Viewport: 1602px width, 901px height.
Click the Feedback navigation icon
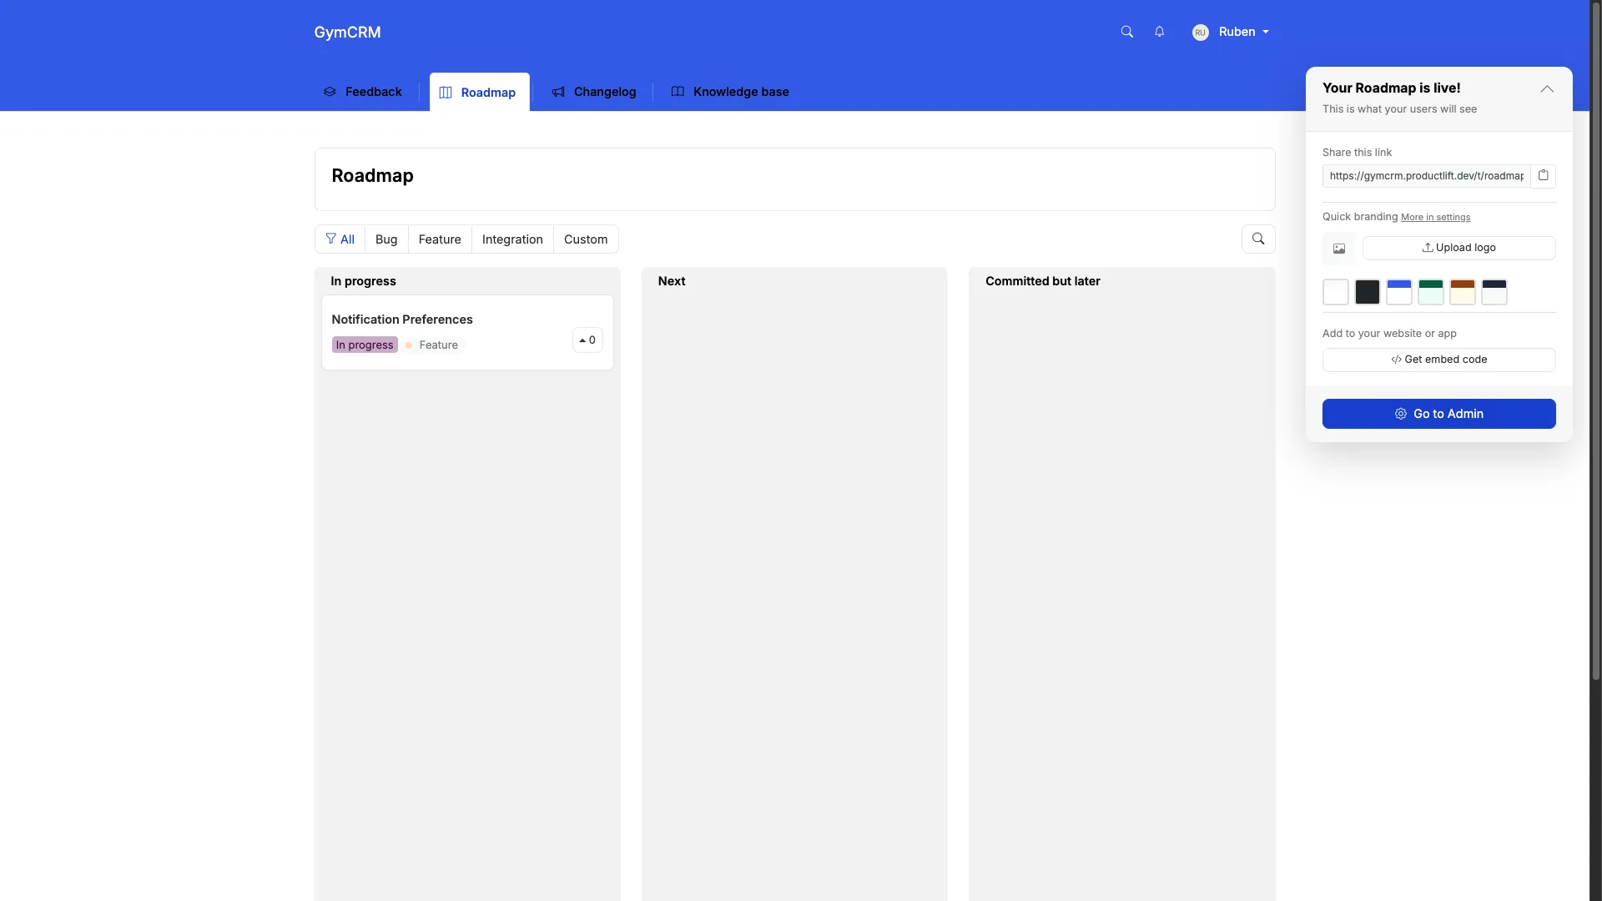(330, 92)
